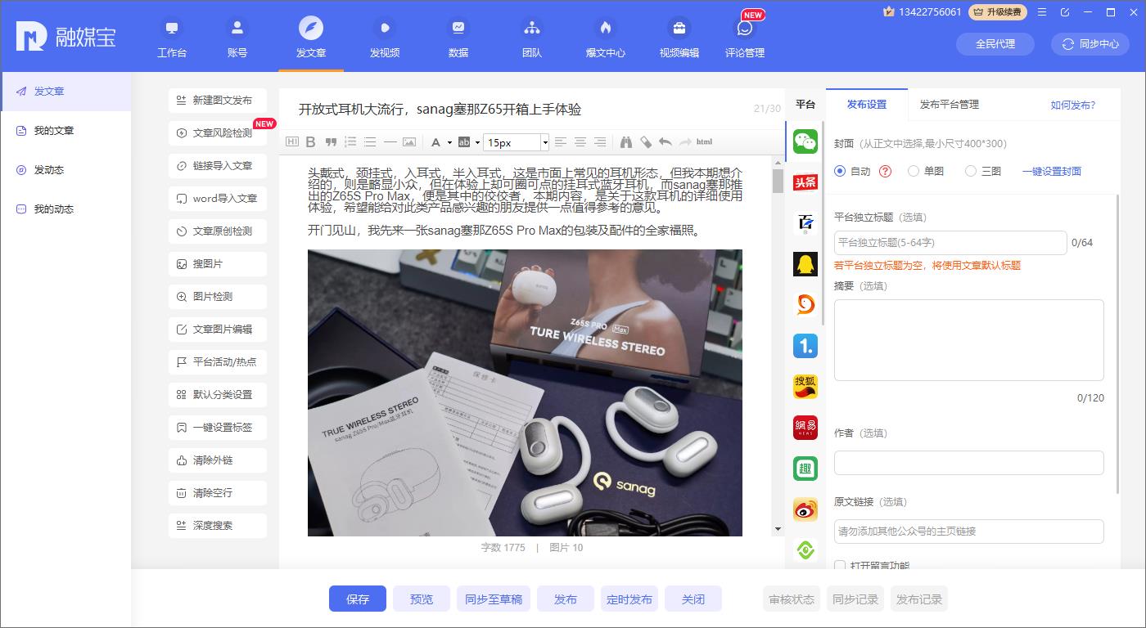Open the 工作台 tab in the top navigation
The image size is (1146, 628).
172,38
